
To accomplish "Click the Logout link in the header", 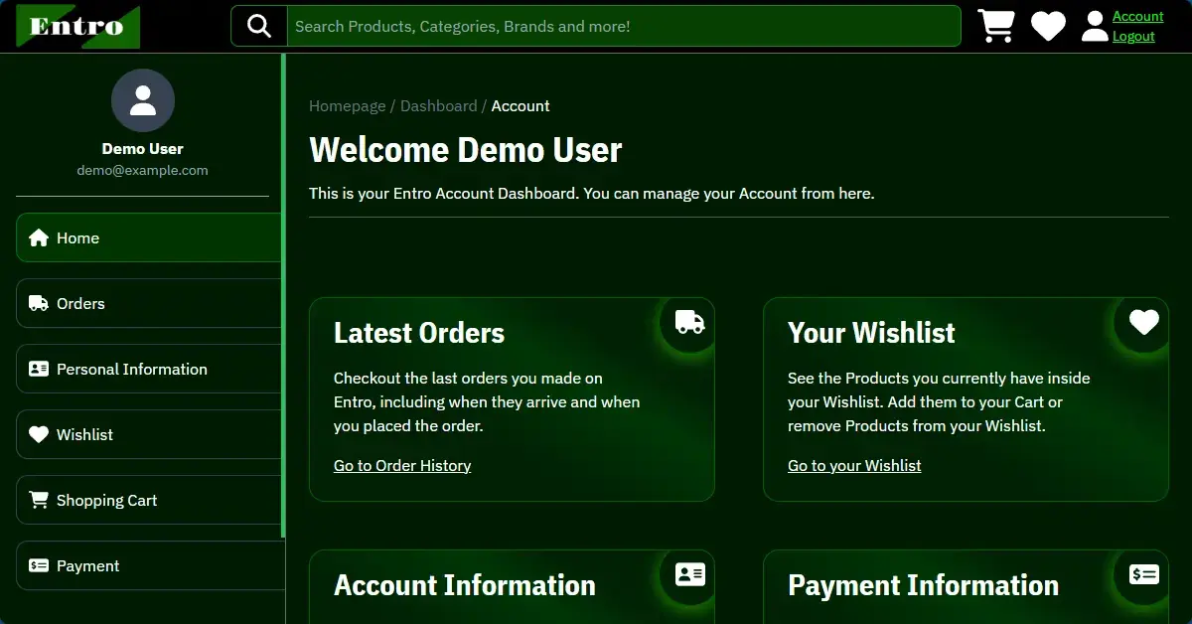I will click(1133, 36).
